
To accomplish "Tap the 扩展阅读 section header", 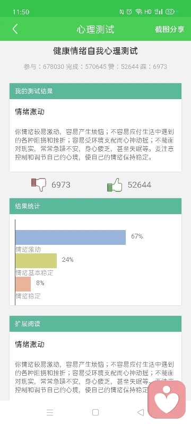I will pos(95,324).
